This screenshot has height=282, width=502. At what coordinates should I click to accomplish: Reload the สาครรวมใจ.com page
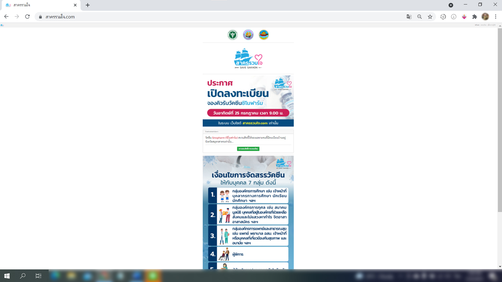[x=27, y=16]
